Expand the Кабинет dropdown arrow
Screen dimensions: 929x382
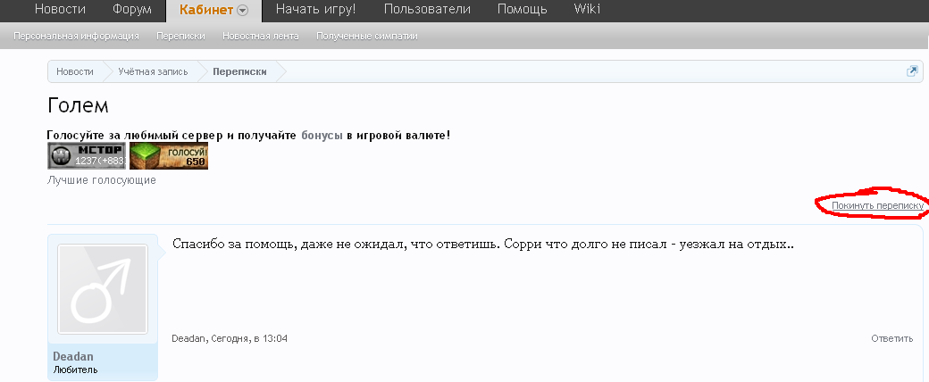click(x=243, y=11)
